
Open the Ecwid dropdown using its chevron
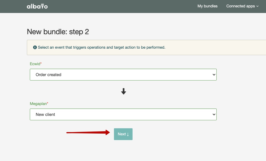[x=214, y=75]
